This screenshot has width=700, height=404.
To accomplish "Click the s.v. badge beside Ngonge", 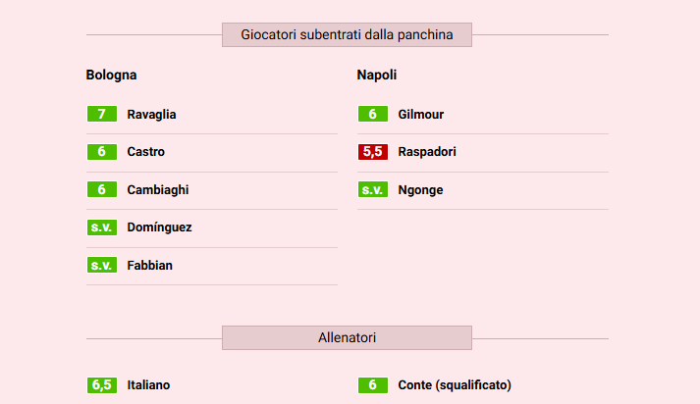I will [372, 190].
